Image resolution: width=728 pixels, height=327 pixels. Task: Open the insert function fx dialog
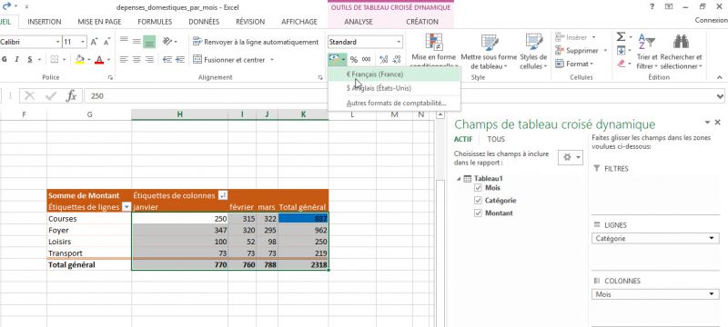point(71,96)
